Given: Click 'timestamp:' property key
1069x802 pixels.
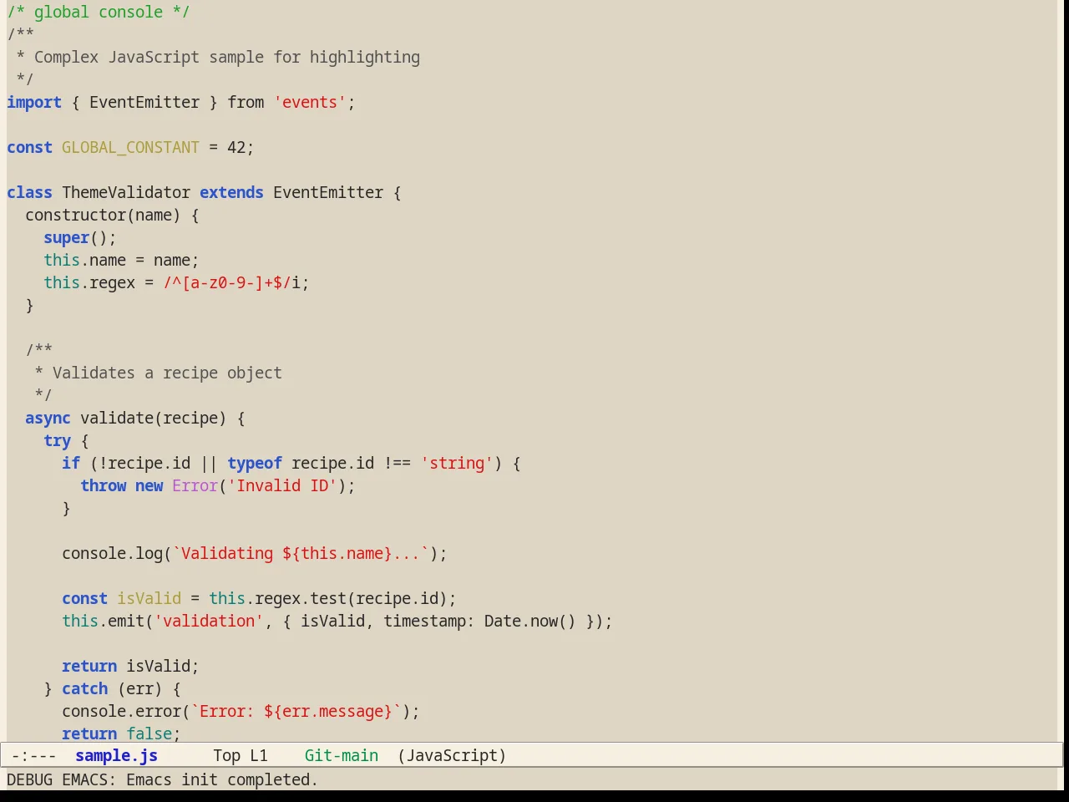Looking at the screenshot, I should point(429,621).
